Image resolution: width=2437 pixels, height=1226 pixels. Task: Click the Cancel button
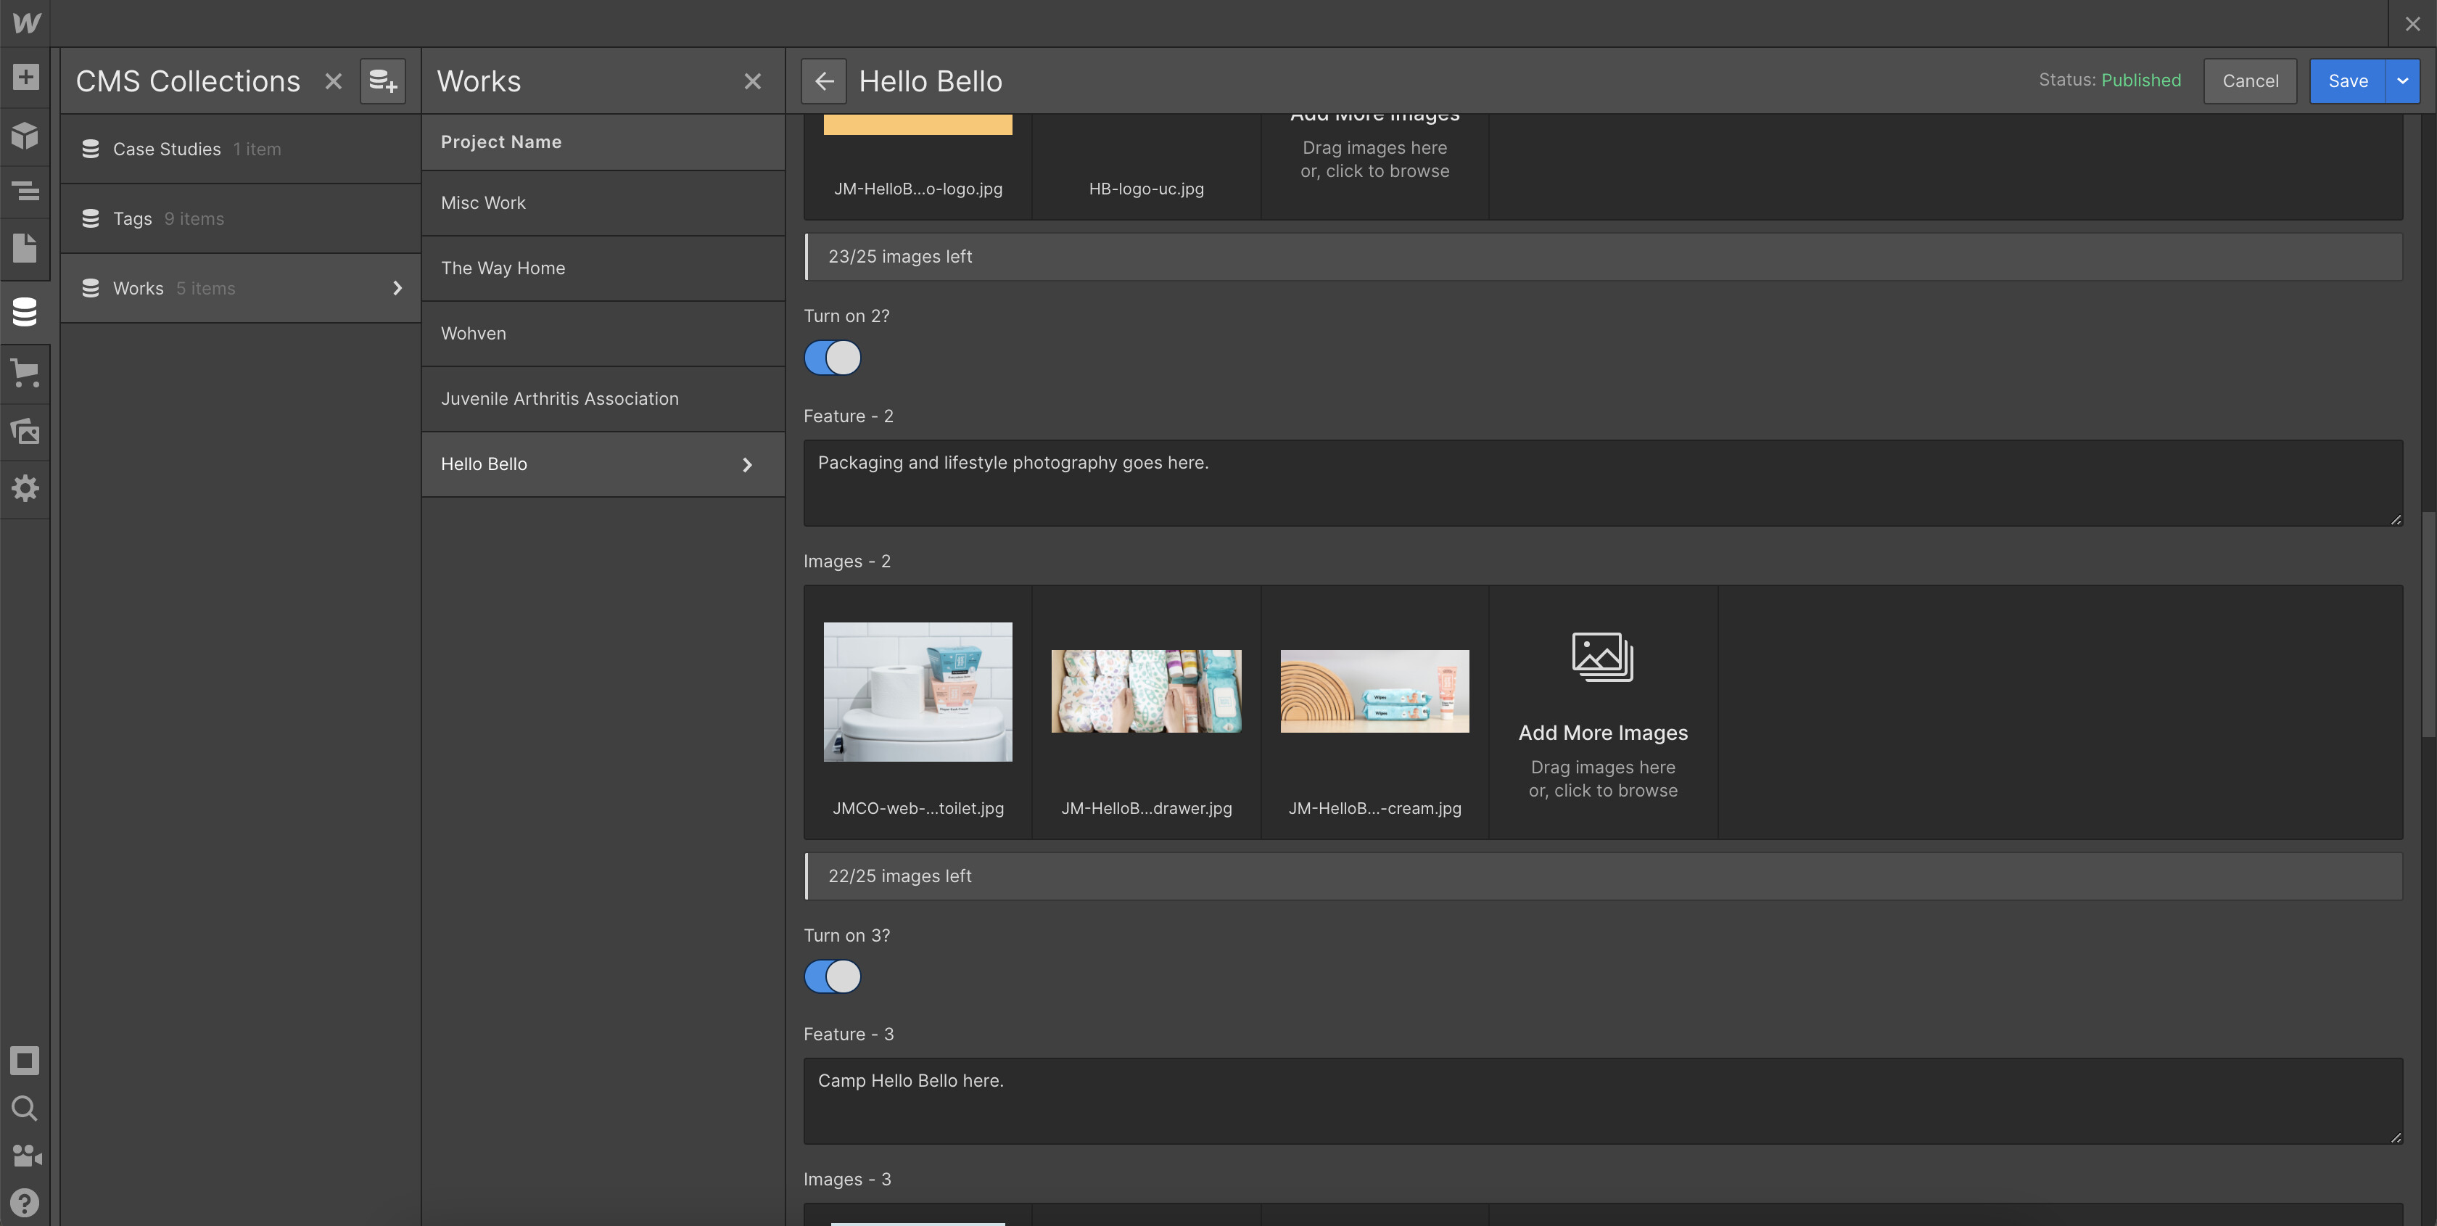tap(2250, 81)
